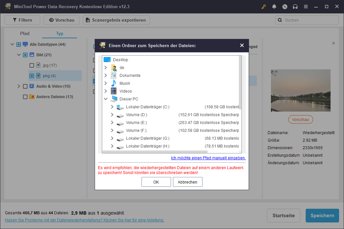This screenshot has width=344, height=229.
Task: Click the orange Vorschau preview button
Action: pyautogui.click(x=300, y=119)
